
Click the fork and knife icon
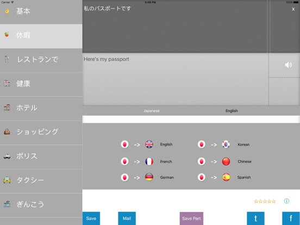click(7, 59)
